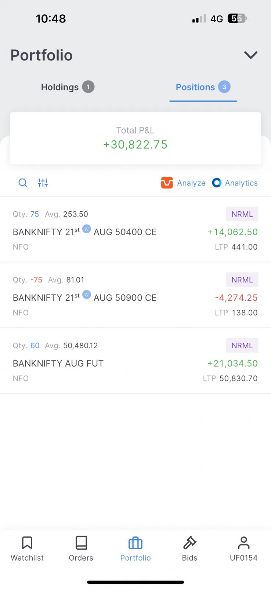Image resolution: width=271 pixels, height=589 pixels.
Task: Tap the Portfolio briefcase icon
Action: 135,543
